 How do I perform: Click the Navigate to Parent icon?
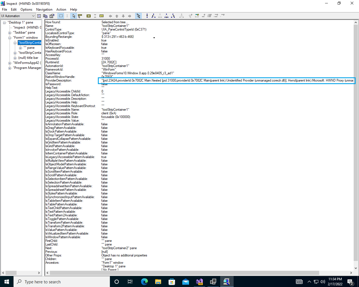coord(147,16)
